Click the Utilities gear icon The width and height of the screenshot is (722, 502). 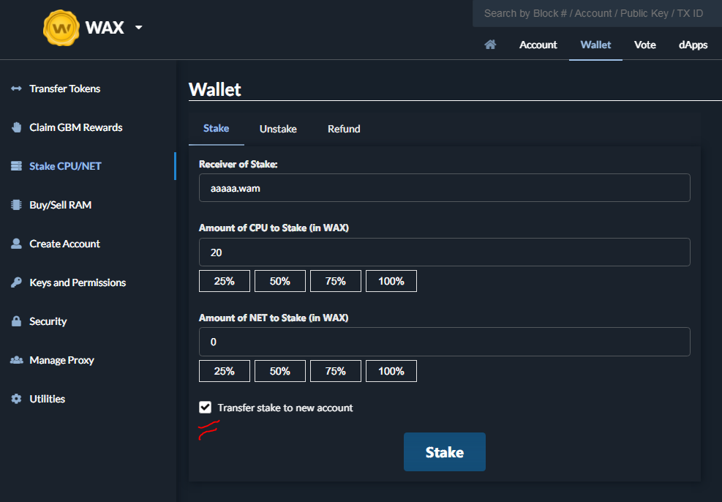(17, 399)
